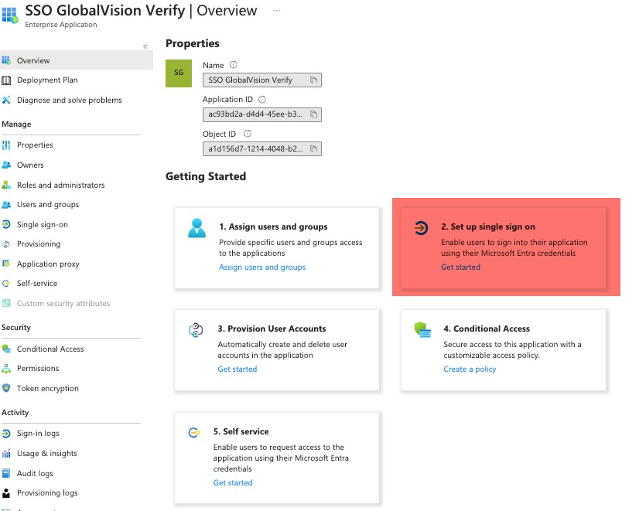The width and height of the screenshot is (639, 511).
Task: Click the Application ID text field
Action: tap(255, 114)
